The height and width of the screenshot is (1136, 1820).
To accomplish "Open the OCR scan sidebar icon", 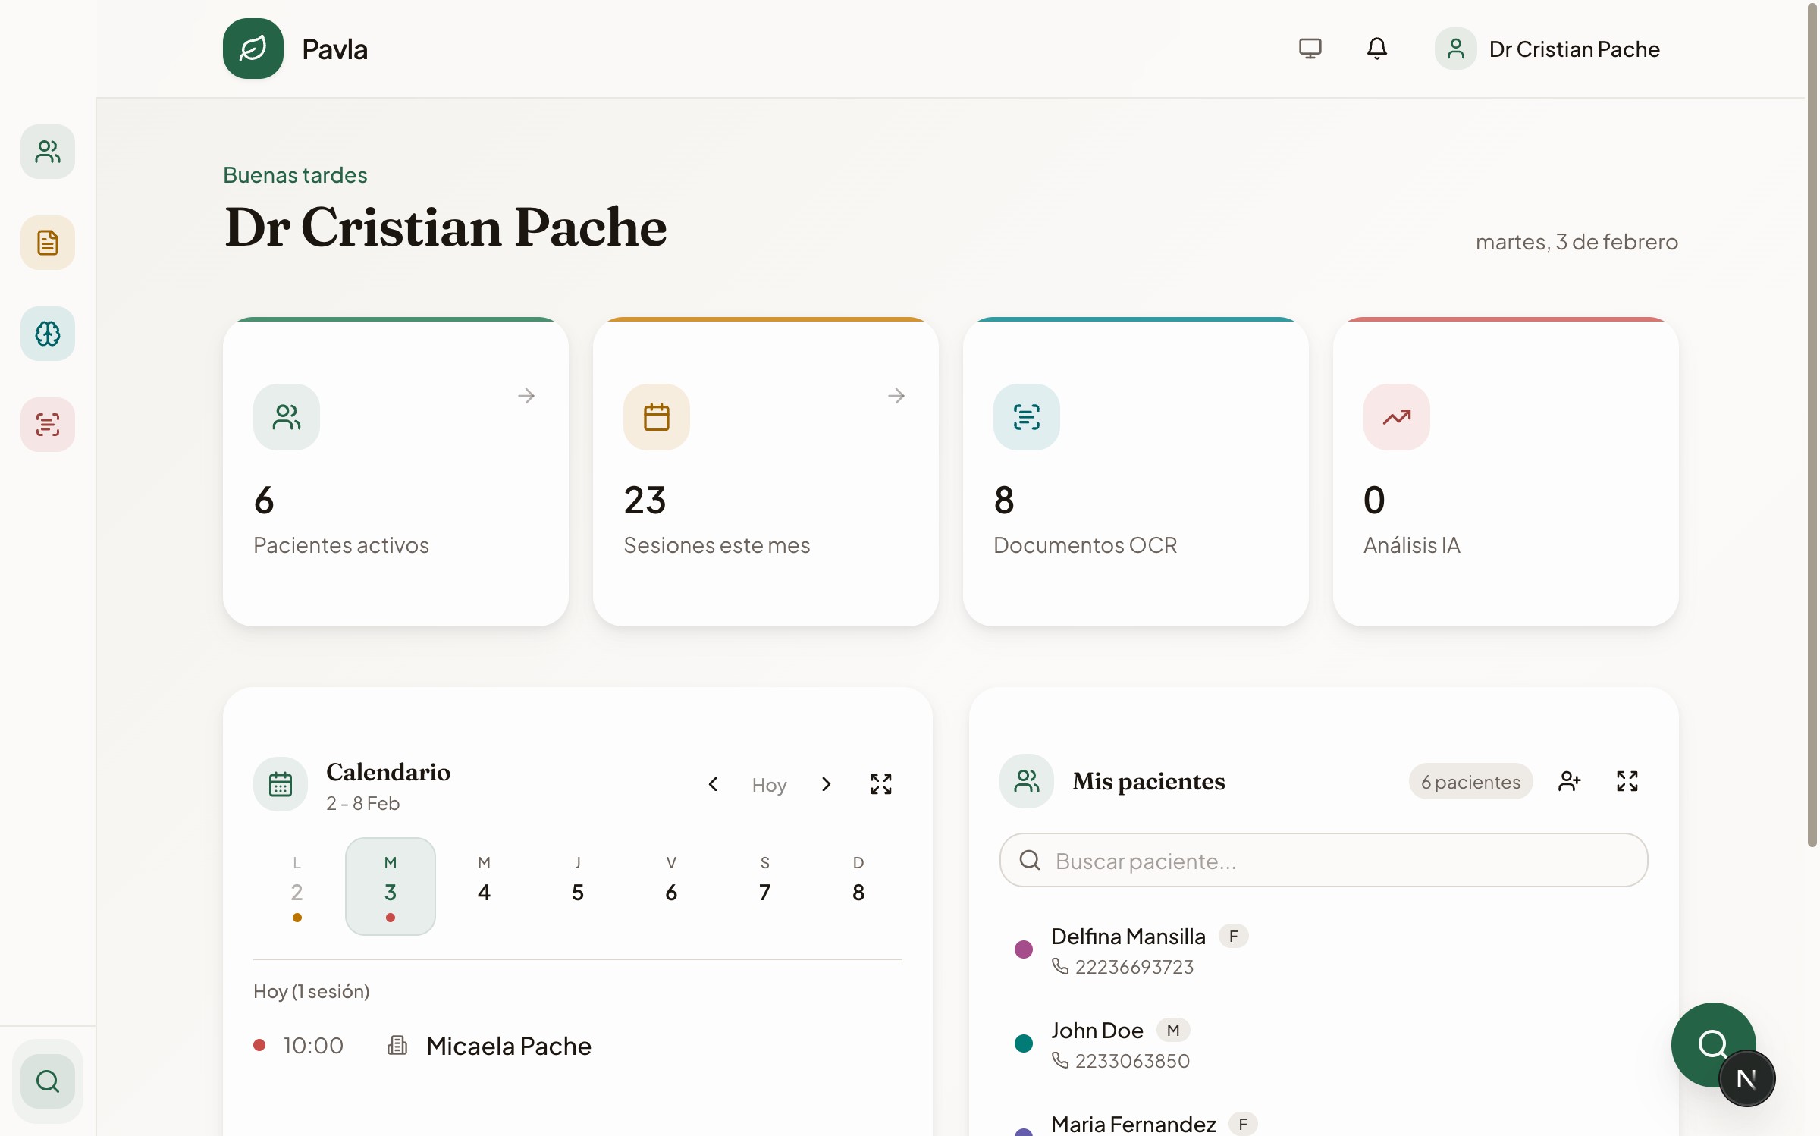I will [48, 425].
